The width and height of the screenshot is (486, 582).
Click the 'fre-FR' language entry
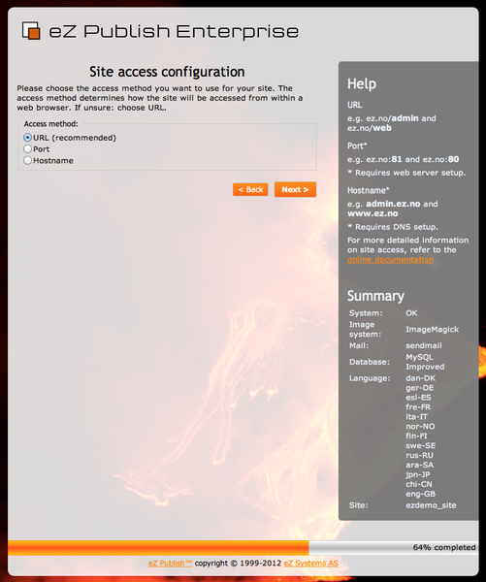(418, 407)
